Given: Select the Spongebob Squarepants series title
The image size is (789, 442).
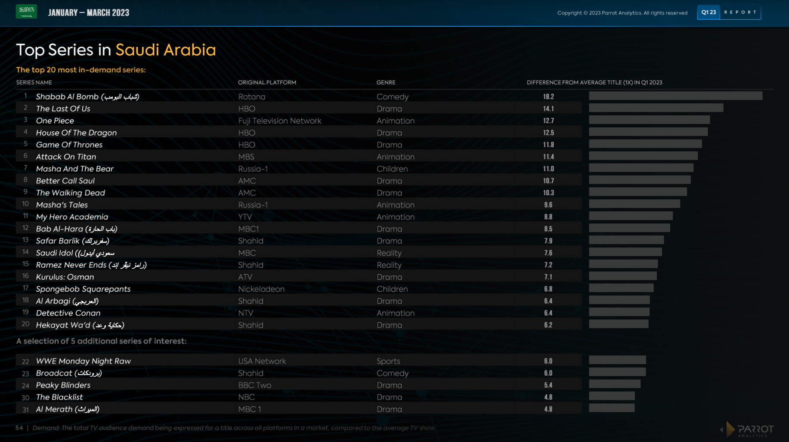Looking at the screenshot, I should pyautogui.click(x=83, y=289).
